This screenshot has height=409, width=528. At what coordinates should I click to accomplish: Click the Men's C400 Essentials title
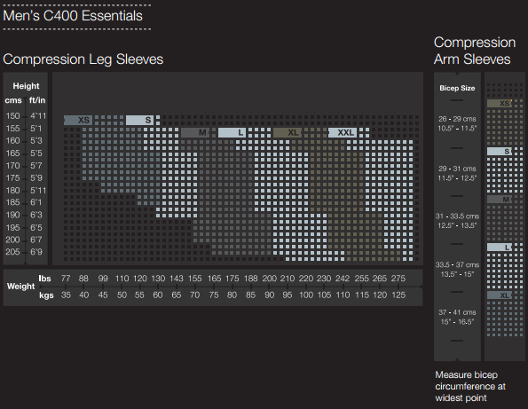point(73,16)
